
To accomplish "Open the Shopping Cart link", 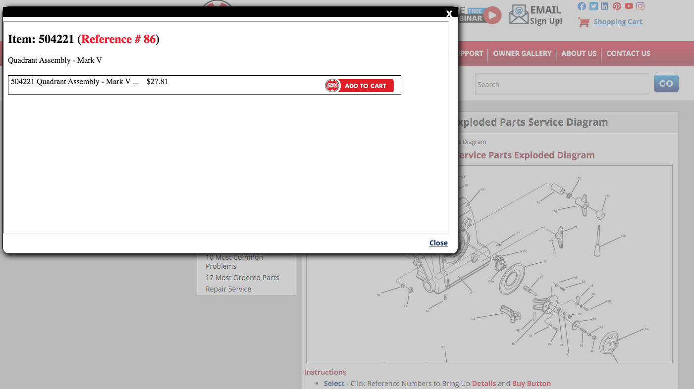I will tap(618, 22).
